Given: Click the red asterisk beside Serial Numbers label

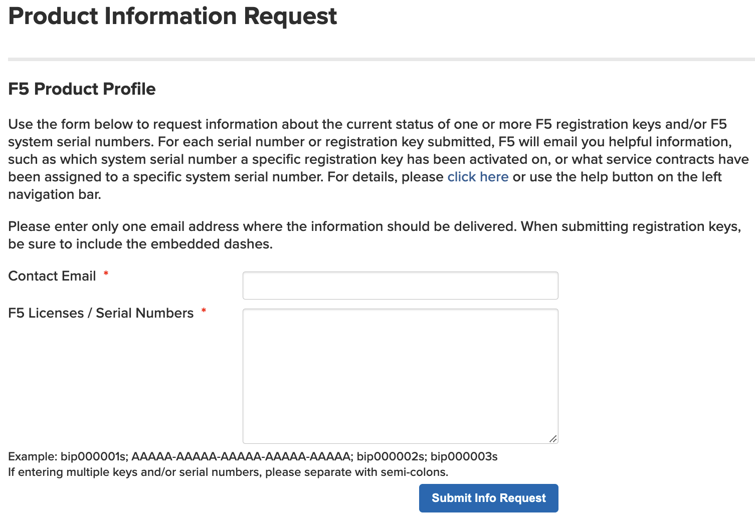Looking at the screenshot, I should [x=204, y=311].
